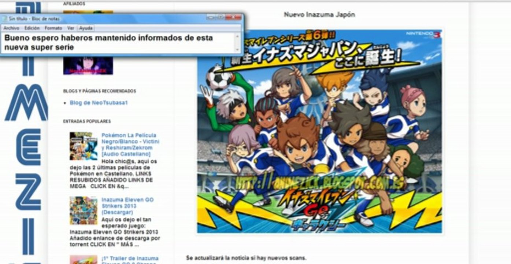
Task: Maximize the Notepad window
Action: [x=220, y=17]
